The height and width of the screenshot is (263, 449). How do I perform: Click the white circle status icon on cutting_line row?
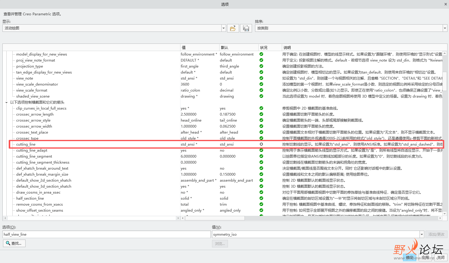pos(261,144)
